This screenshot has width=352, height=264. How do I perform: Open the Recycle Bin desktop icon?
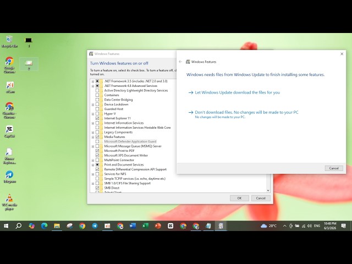9,42
